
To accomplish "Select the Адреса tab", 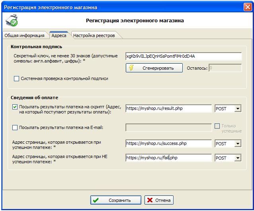I will point(59,35).
